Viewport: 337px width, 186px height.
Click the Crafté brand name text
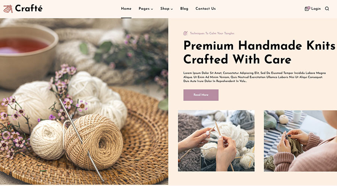pyautogui.click(x=29, y=8)
